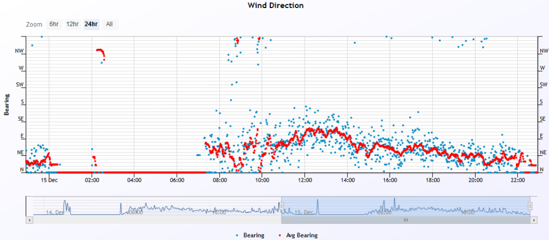Select the 12hr zoom button

point(72,25)
